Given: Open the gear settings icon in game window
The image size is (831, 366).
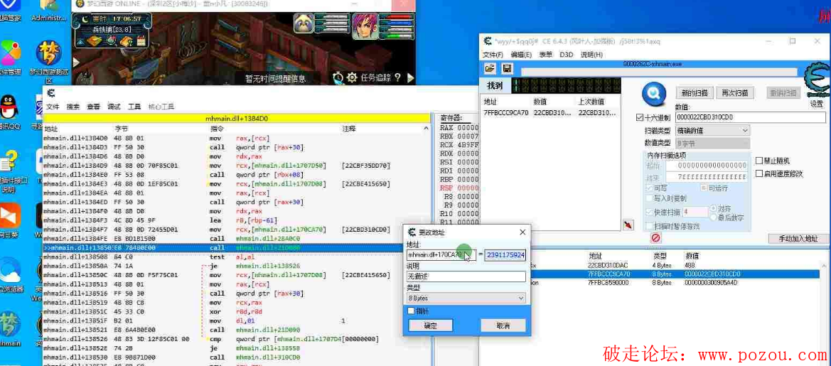Looking at the screenshot, I should pyautogui.click(x=352, y=78).
